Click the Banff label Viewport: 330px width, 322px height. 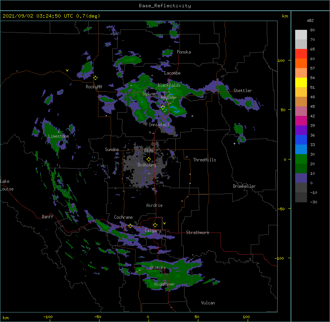[47, 217]
